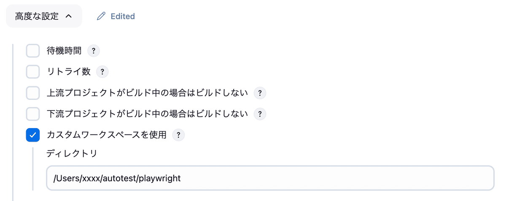Click the 上流プロジェクトがビルド中の場合はビルドしない label text
This screenshot has width=506, height=201.
[147, 93]
